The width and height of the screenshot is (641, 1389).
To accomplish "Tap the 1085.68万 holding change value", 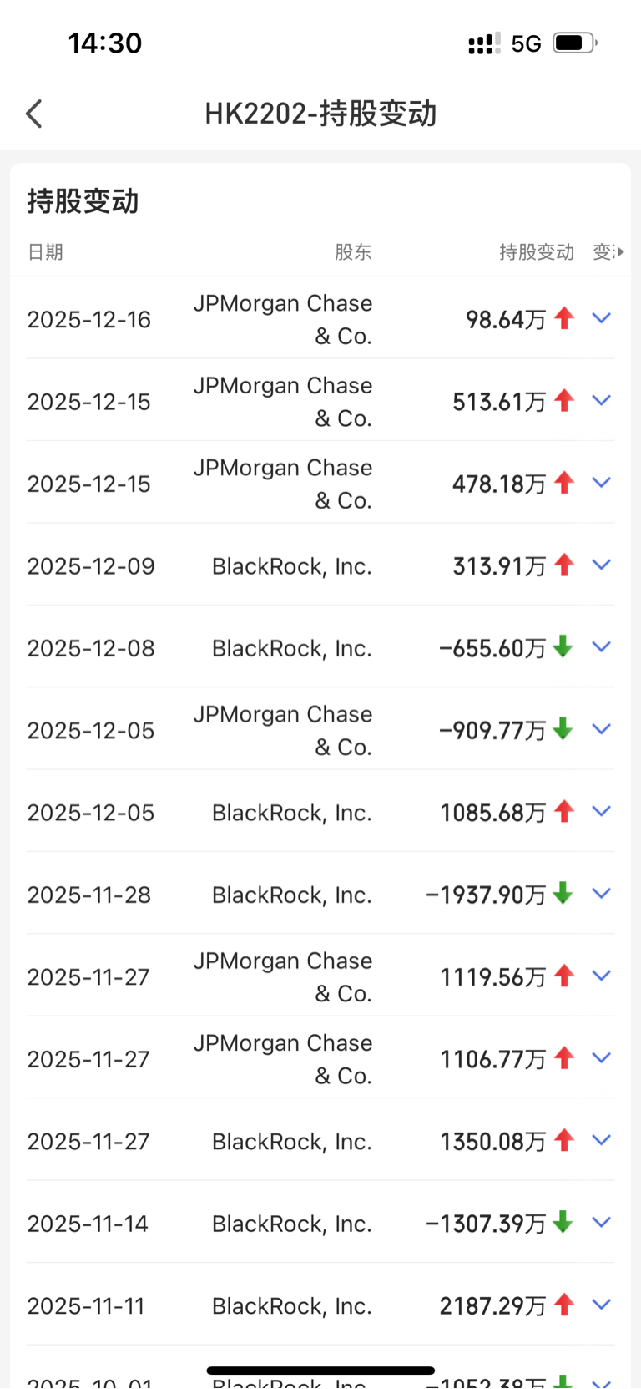I will coord(492,813).
